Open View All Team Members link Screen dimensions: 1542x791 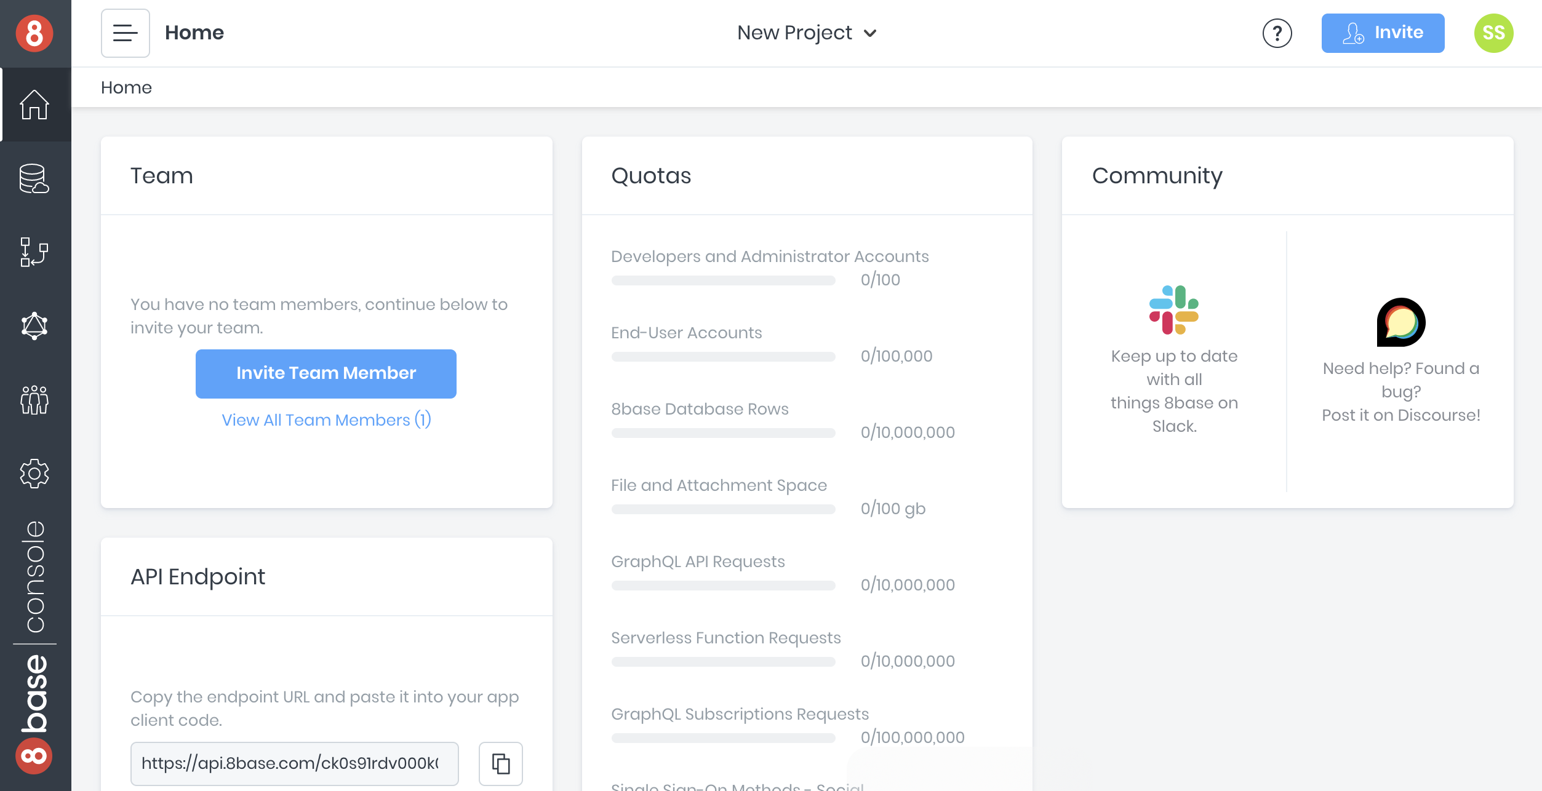[326, 420]
